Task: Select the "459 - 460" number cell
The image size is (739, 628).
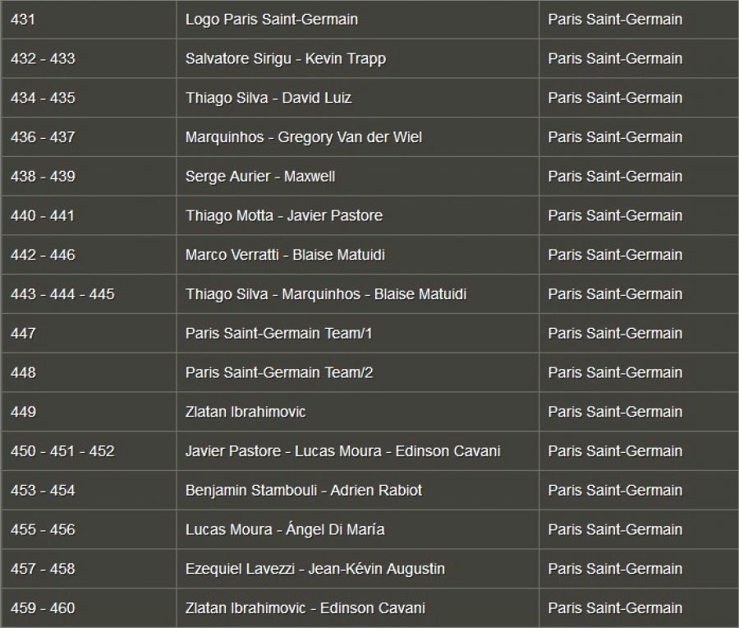Action: click(x=43, y=608)
